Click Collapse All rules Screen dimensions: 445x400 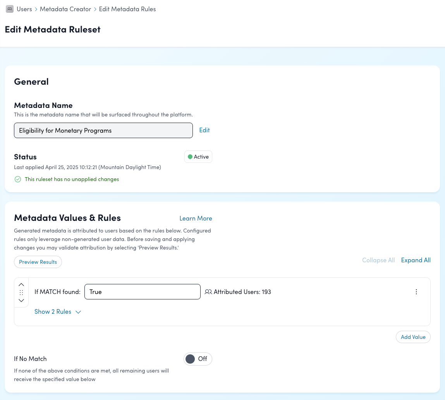pyautogui.click(x=378, y=260)
